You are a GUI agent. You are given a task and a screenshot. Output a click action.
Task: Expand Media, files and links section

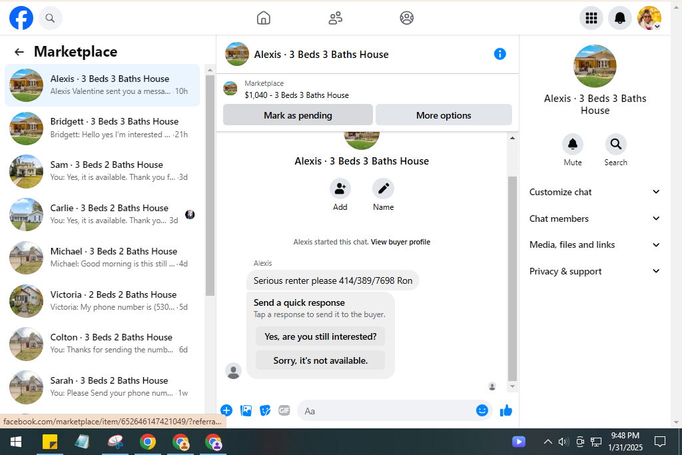[595, 244]
